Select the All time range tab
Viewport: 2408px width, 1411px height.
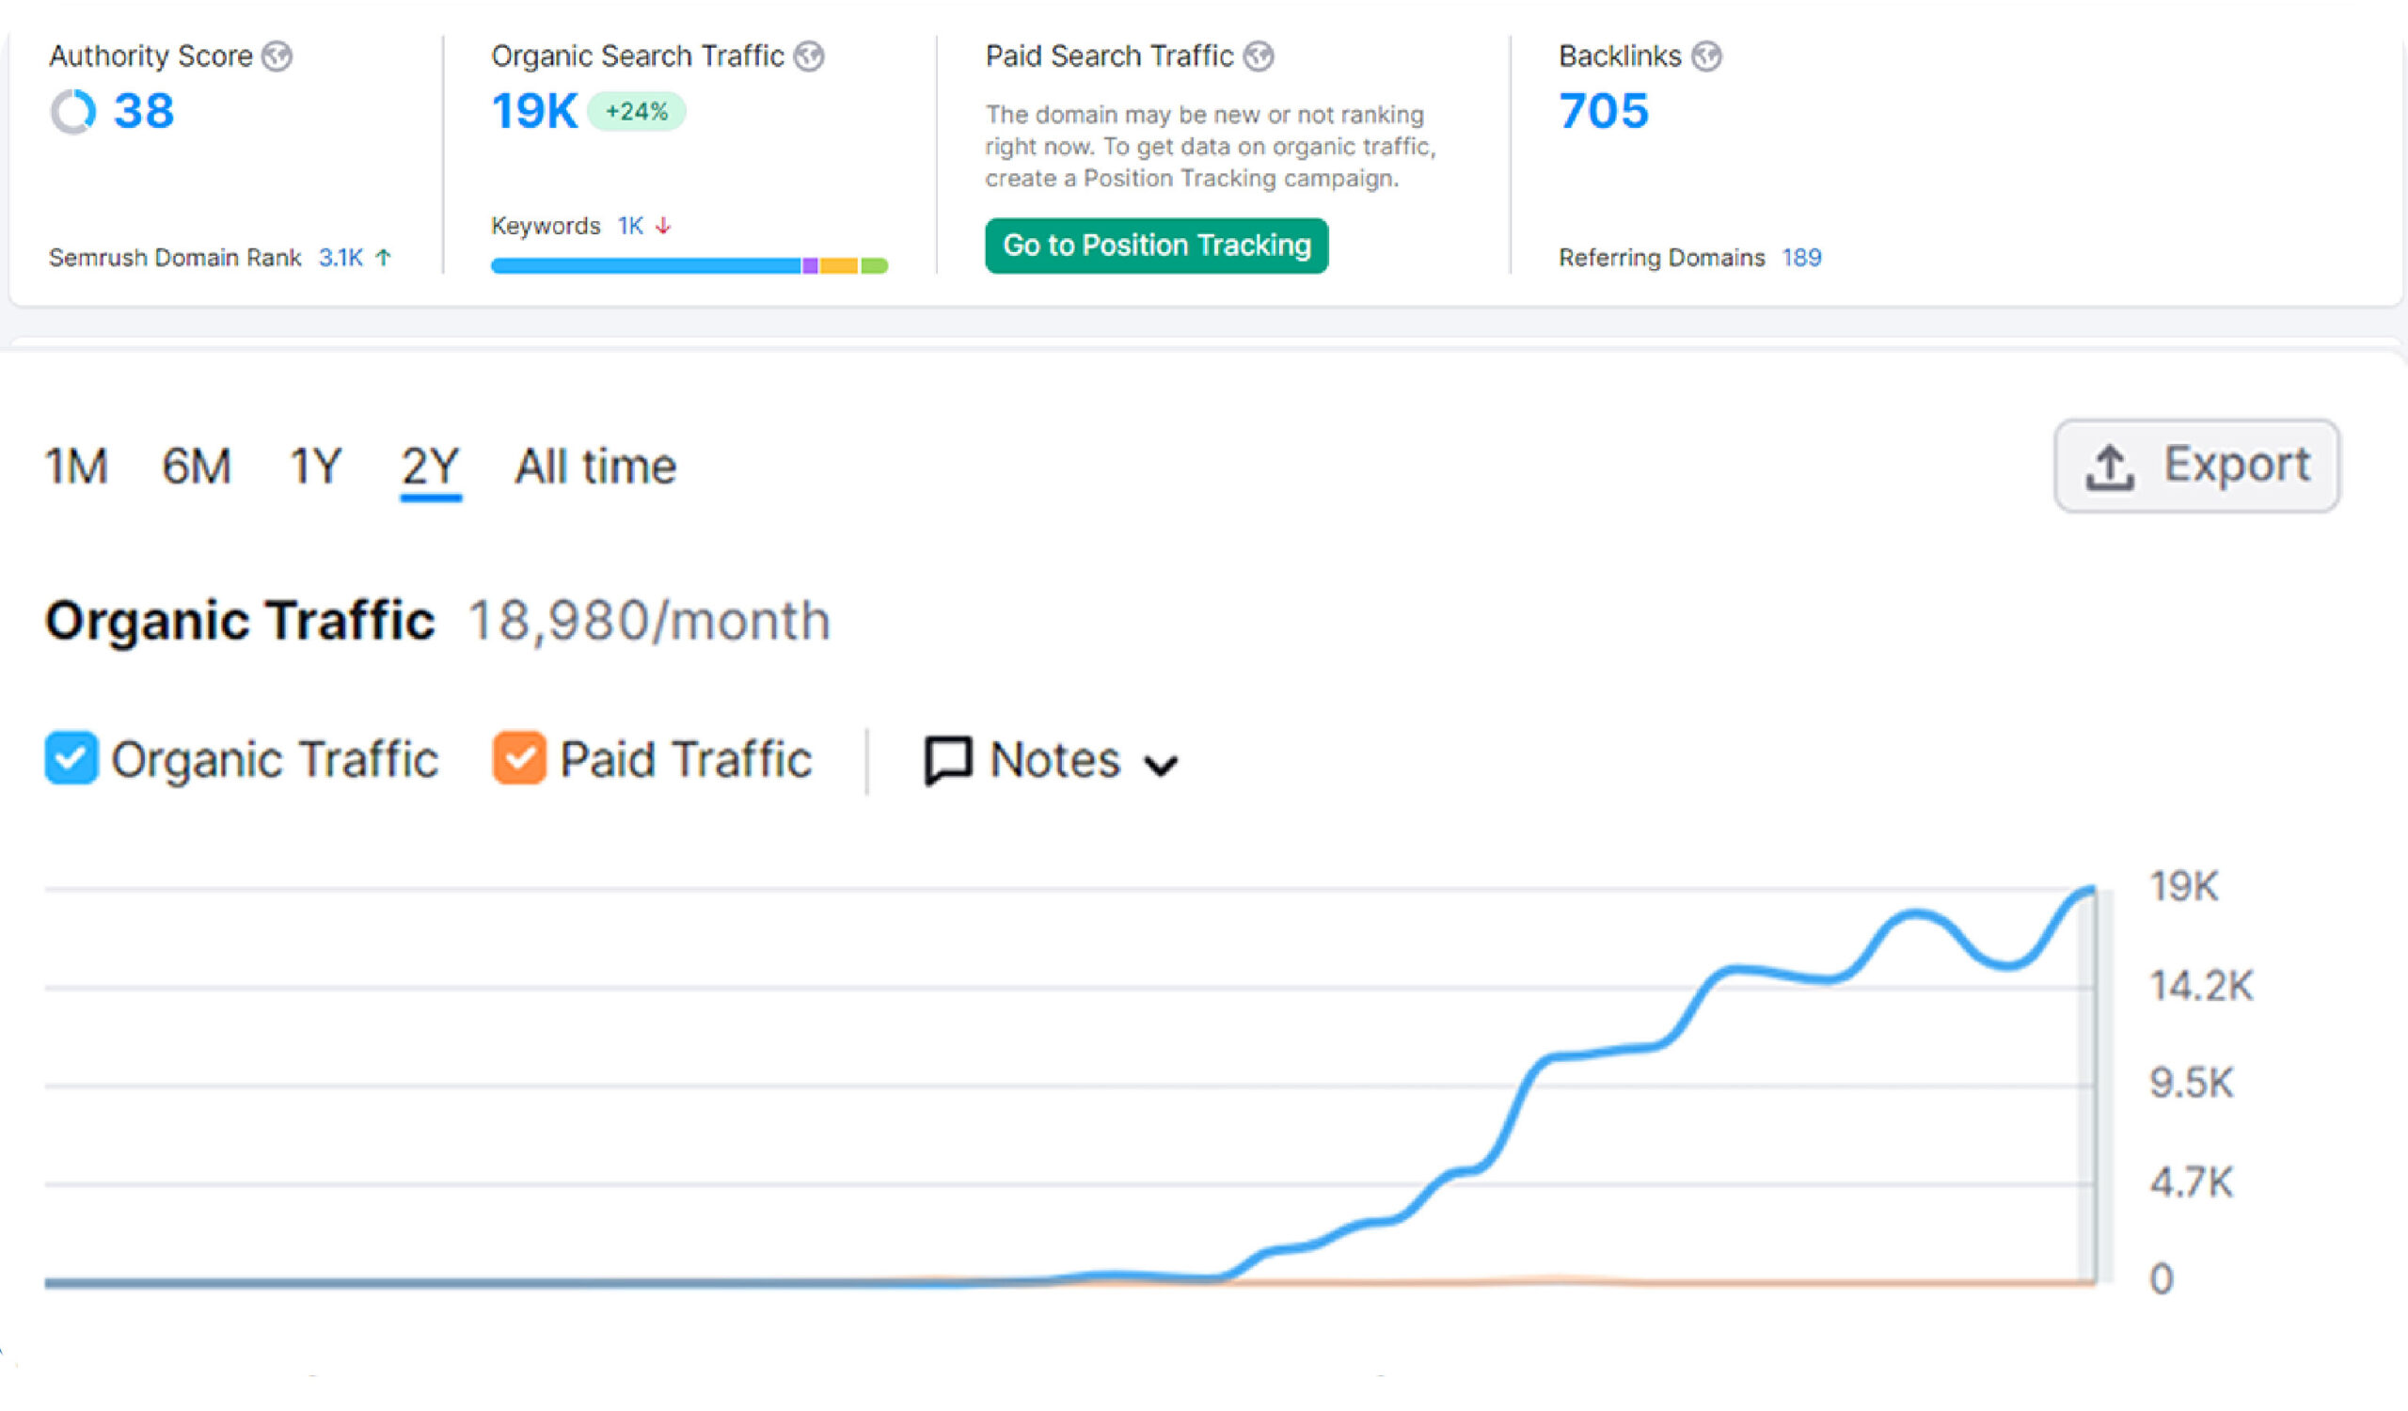coord(595,468)
